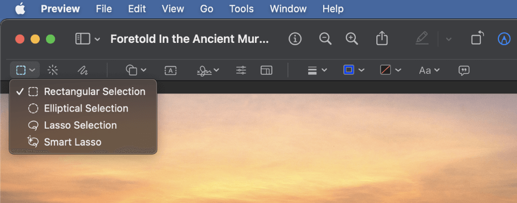
Task: Open the Edit menu
Action: (x=137, y=9)
